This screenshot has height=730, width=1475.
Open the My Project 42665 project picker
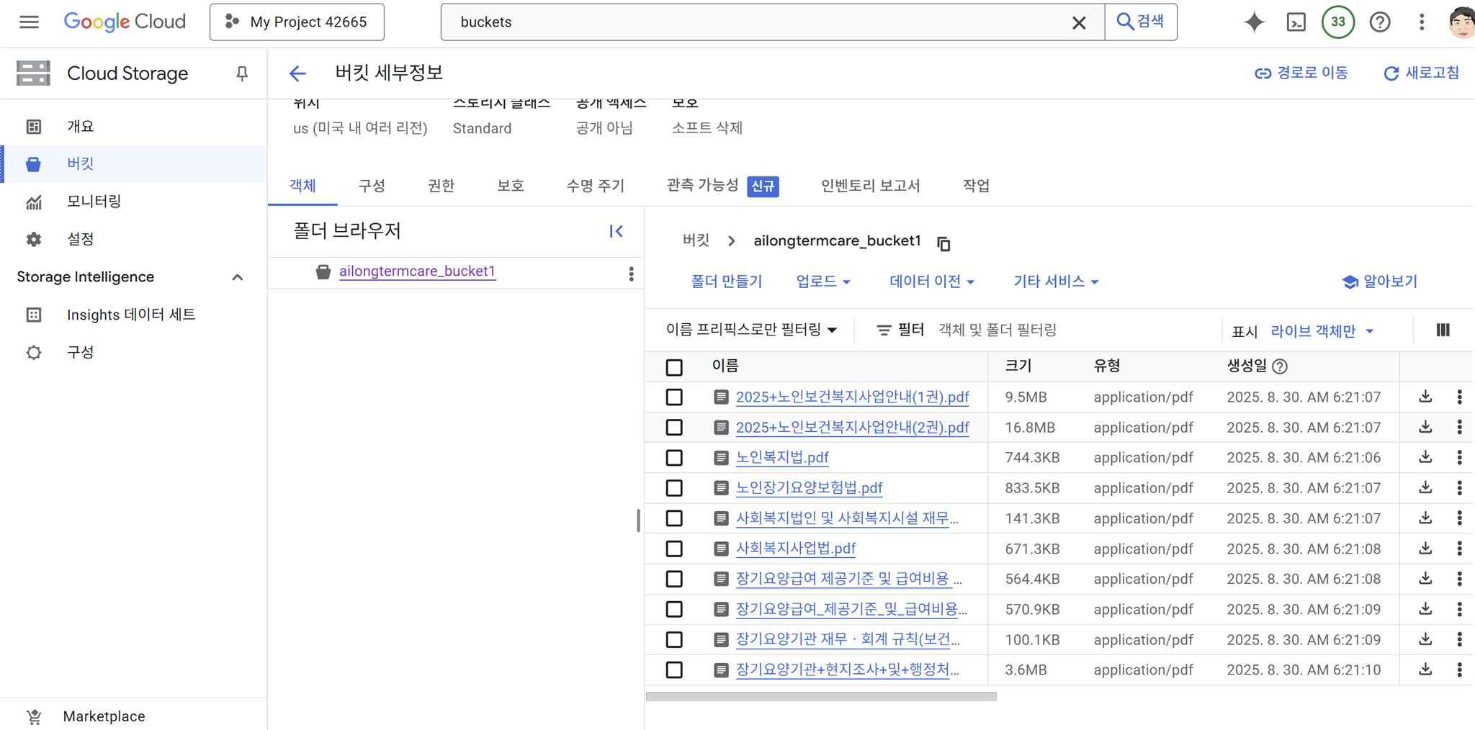(x=297, y=22)
